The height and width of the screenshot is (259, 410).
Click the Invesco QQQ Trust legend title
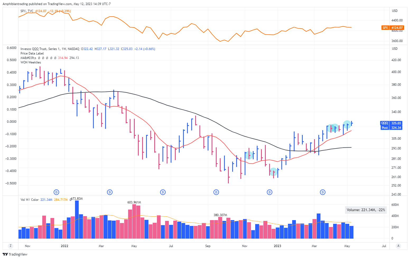[x=50, y=49]
